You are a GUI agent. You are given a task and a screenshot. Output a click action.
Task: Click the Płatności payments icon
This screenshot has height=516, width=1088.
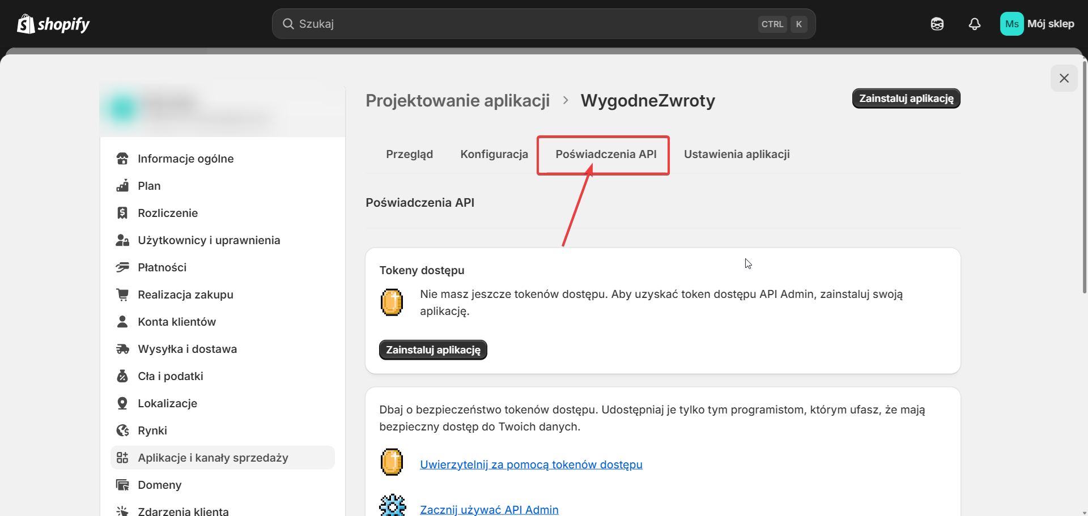pos(122,267)
